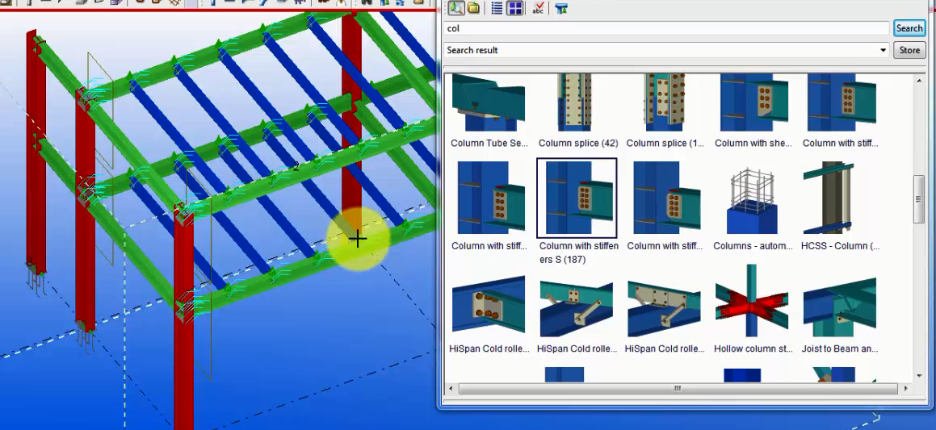Click the horizontal scrollbar right arrow
Viewport: 936px width, 430px height.
(906, 388)
